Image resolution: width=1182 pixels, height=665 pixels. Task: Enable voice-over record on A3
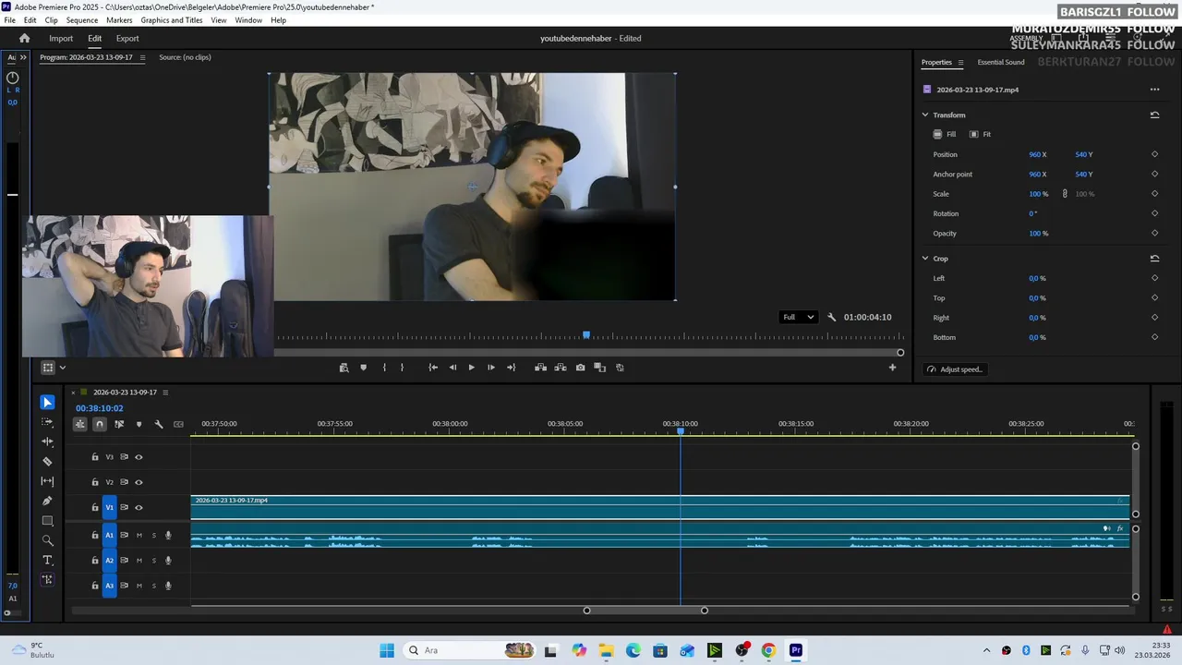point(168,586)
